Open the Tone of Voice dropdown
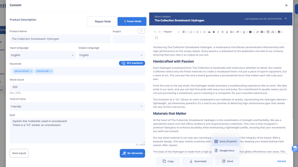The height and width of the screenshot is (167, 298). point(77,106)
